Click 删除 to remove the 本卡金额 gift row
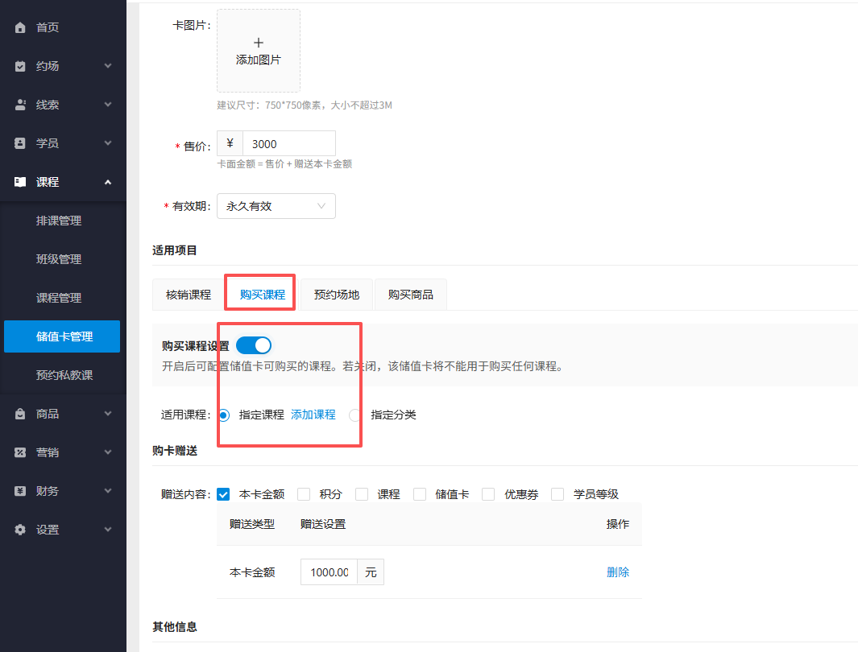This screenshot has height=652, width=858. point(617,572)
